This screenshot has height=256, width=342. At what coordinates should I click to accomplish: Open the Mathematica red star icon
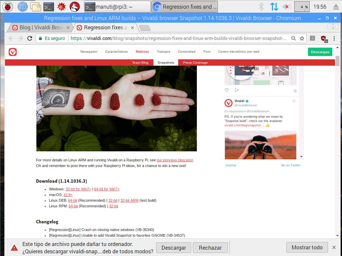[x=61, y=7]
